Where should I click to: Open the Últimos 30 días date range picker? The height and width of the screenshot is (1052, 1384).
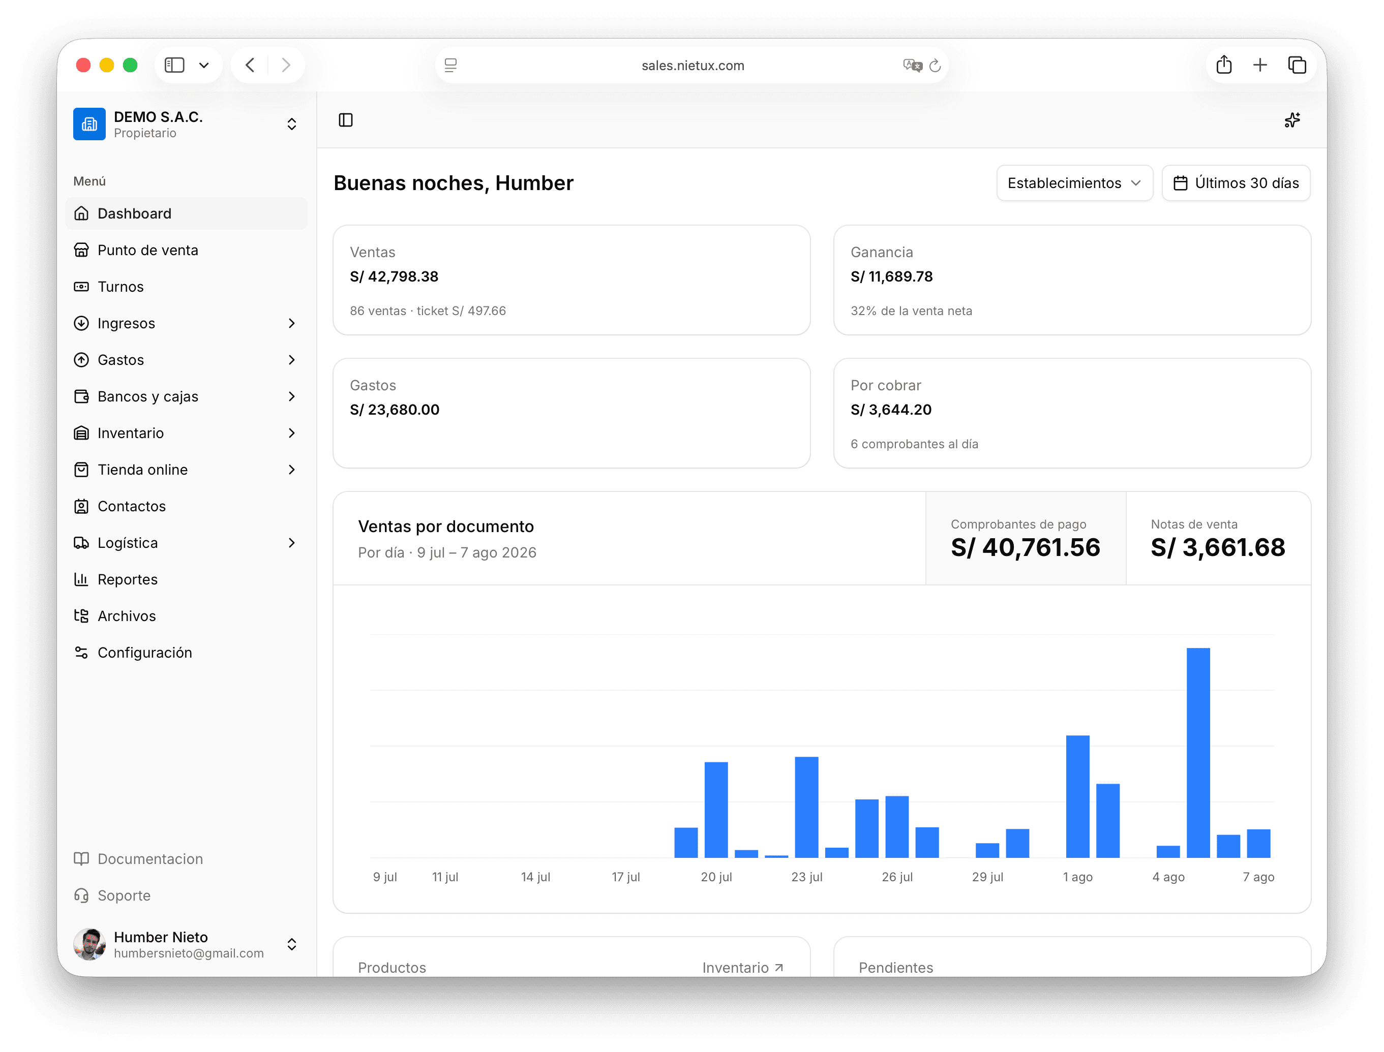[x=1236, y=183]
